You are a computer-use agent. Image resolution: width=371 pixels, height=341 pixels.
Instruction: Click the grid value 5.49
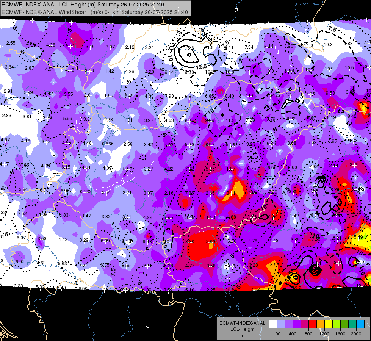point(358,237)
